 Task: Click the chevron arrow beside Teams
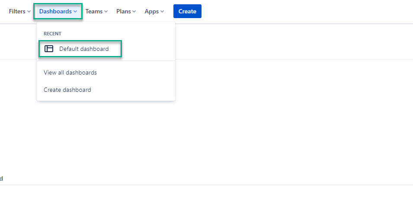click(x=106, y=12)
